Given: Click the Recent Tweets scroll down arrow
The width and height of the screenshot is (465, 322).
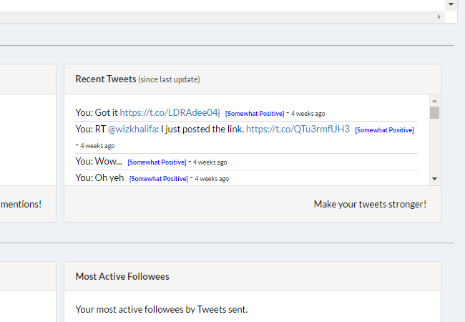Looking at the screenshot, I should point(434,178).
